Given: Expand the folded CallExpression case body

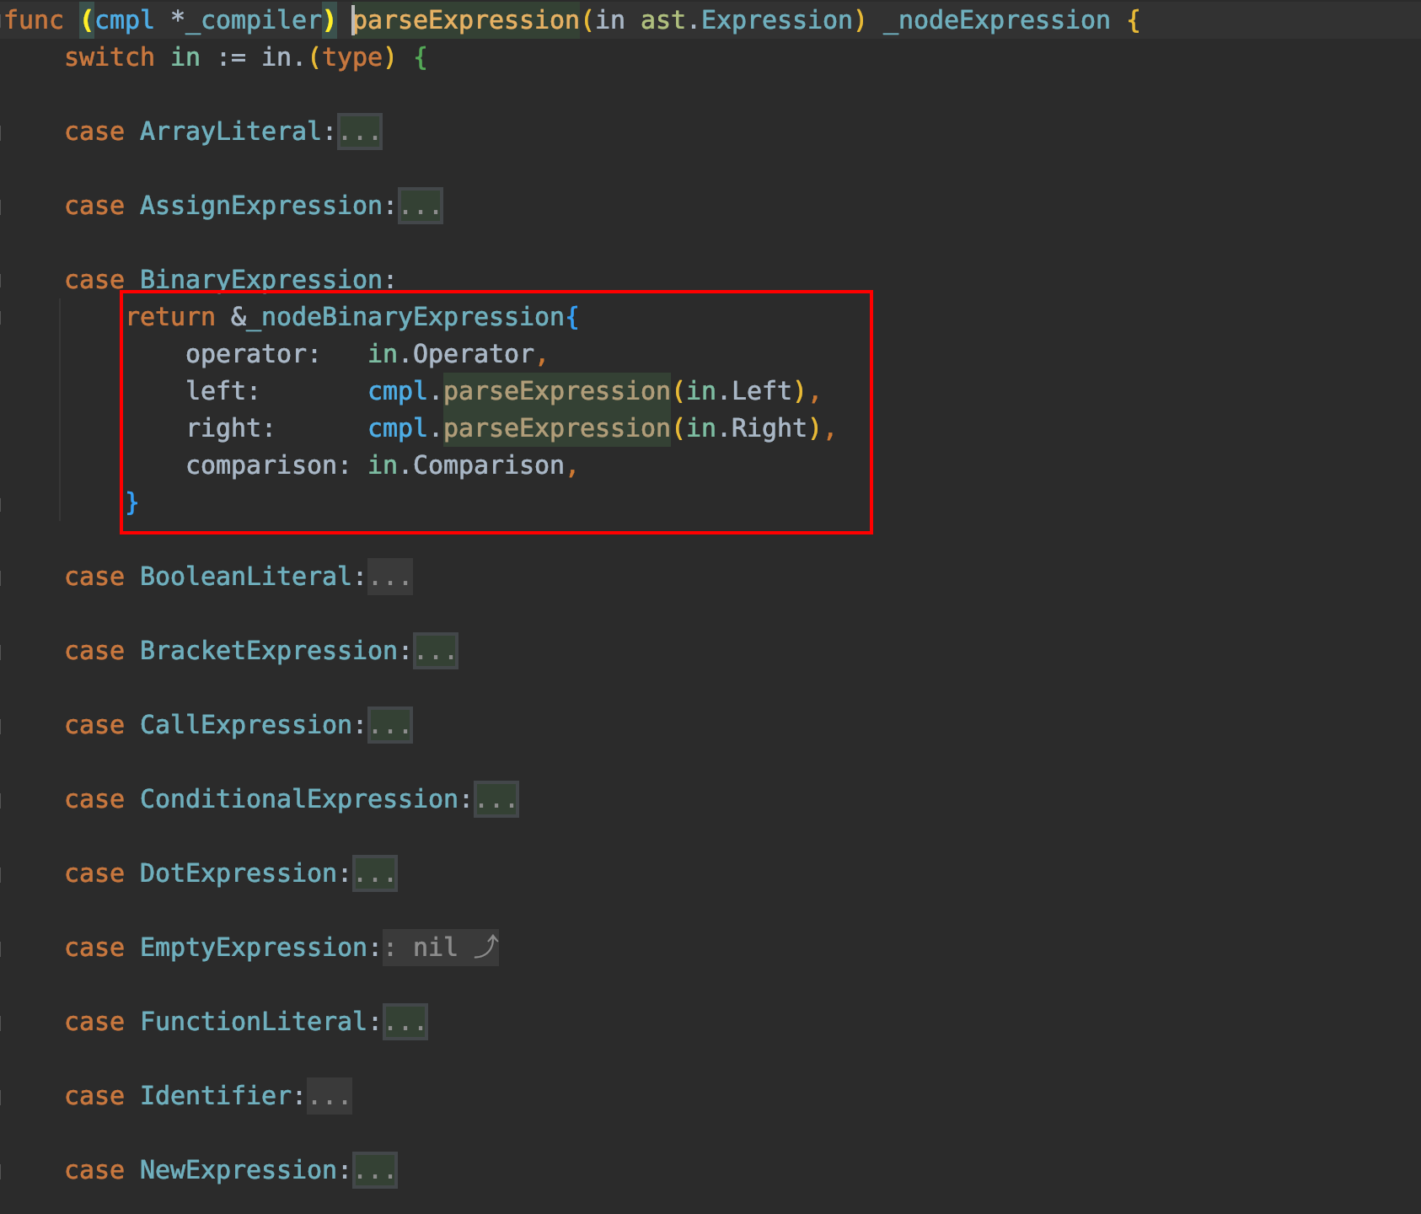Looking at the screenshot, I should coord(390,725).
